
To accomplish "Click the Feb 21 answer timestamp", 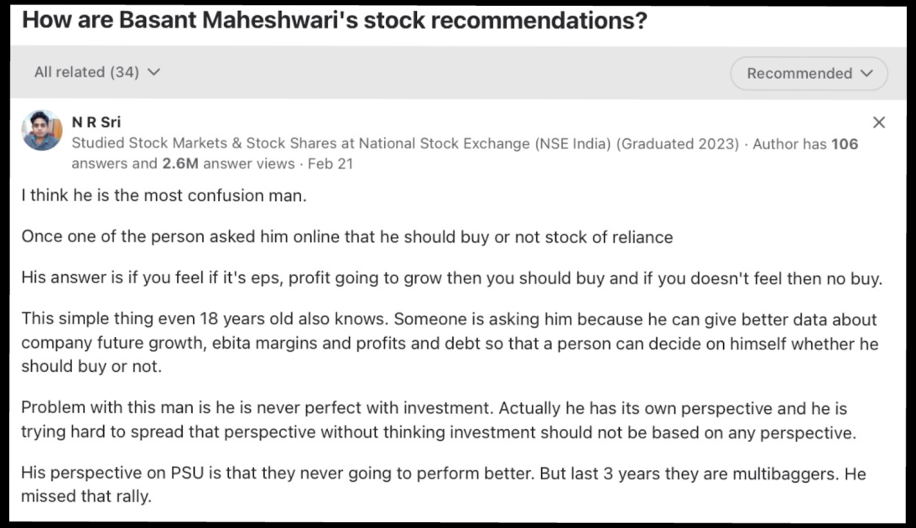I will (330, 164).
